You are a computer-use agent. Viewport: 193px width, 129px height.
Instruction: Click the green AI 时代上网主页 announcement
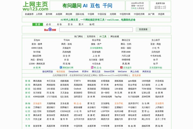pyautogui.click(x=98, y=20)
